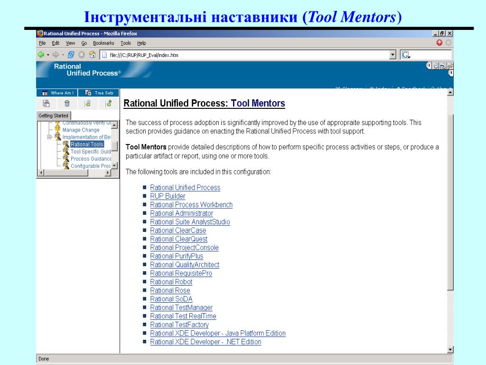486x365 pixels.
Task: Open the View menu
Action: (x=70, y=43)
